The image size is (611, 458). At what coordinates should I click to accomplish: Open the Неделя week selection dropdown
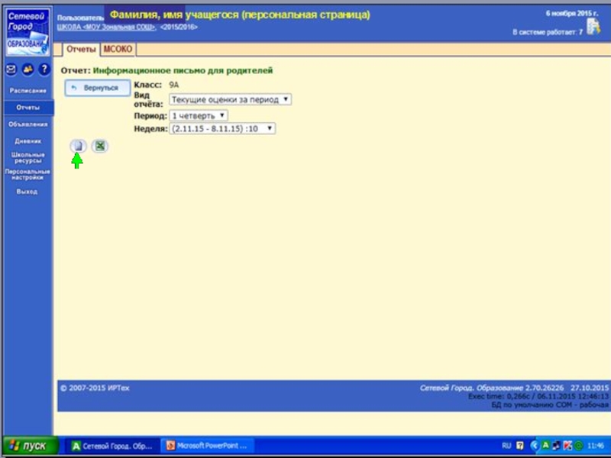(222, 129)
